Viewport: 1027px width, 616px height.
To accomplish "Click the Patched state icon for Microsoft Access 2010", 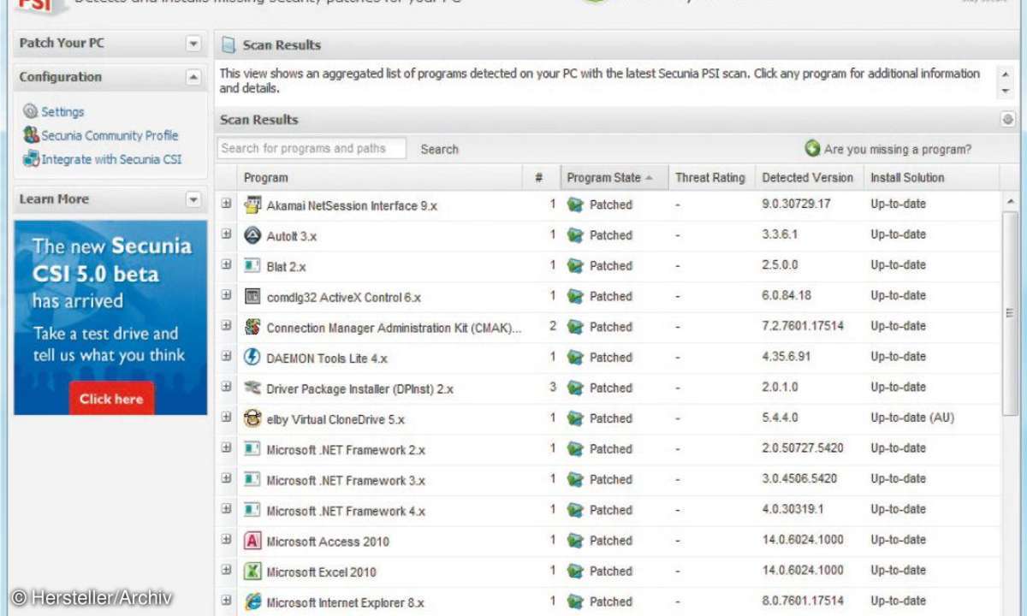I will coord(575,541).
